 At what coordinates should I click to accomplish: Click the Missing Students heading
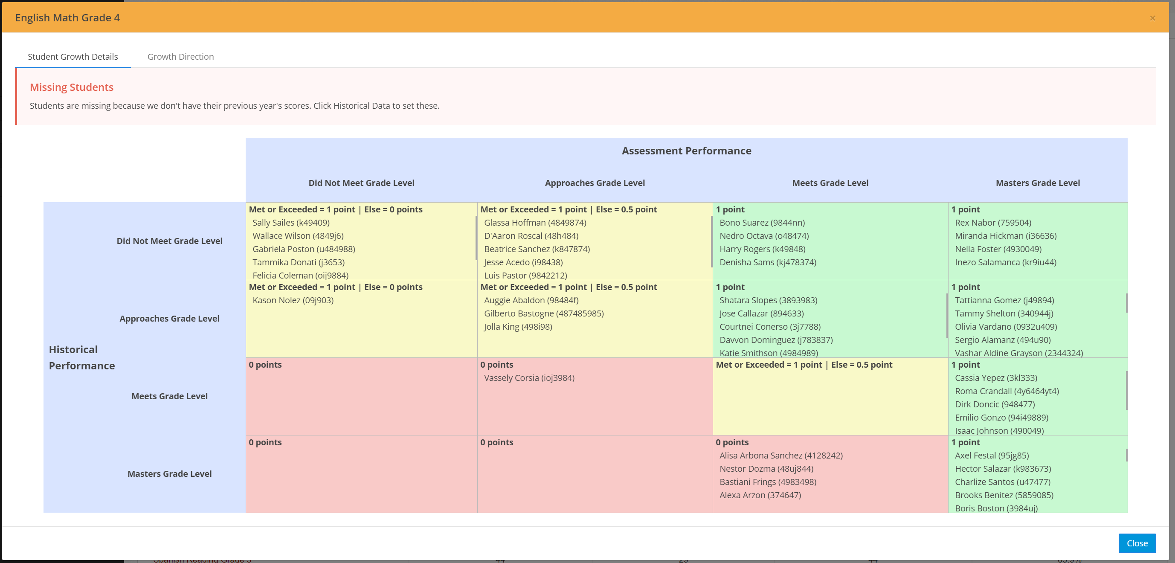[72, 87]
